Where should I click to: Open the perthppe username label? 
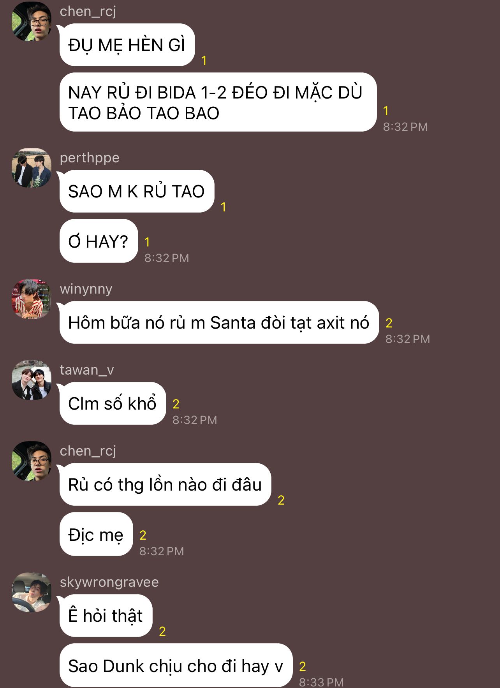[x=90, y=158]
